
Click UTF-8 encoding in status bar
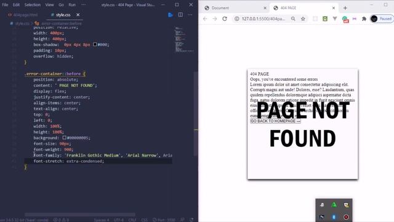[119, 220]
